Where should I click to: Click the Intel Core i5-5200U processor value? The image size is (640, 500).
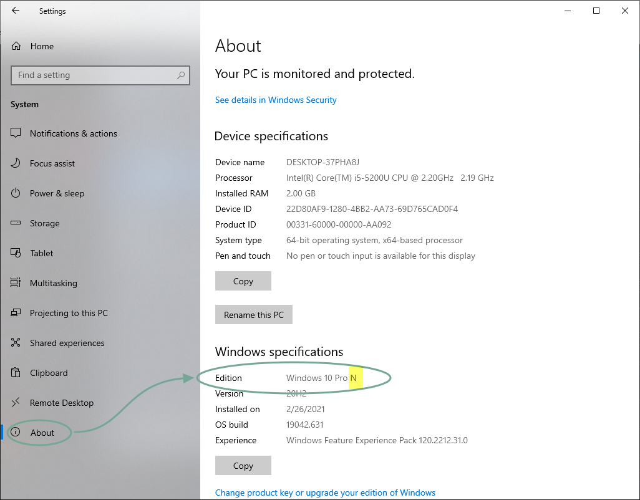[390, 178]
